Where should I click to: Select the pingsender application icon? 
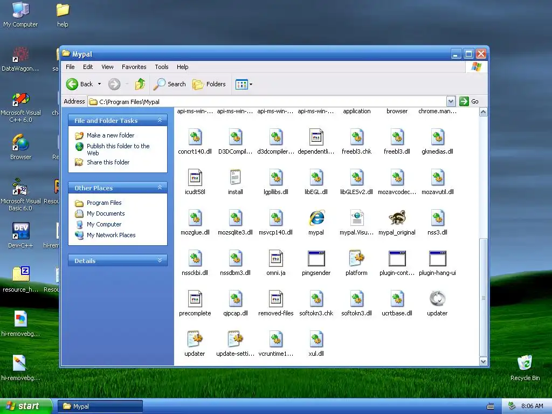pyautogui.click(x=316, y=259)
